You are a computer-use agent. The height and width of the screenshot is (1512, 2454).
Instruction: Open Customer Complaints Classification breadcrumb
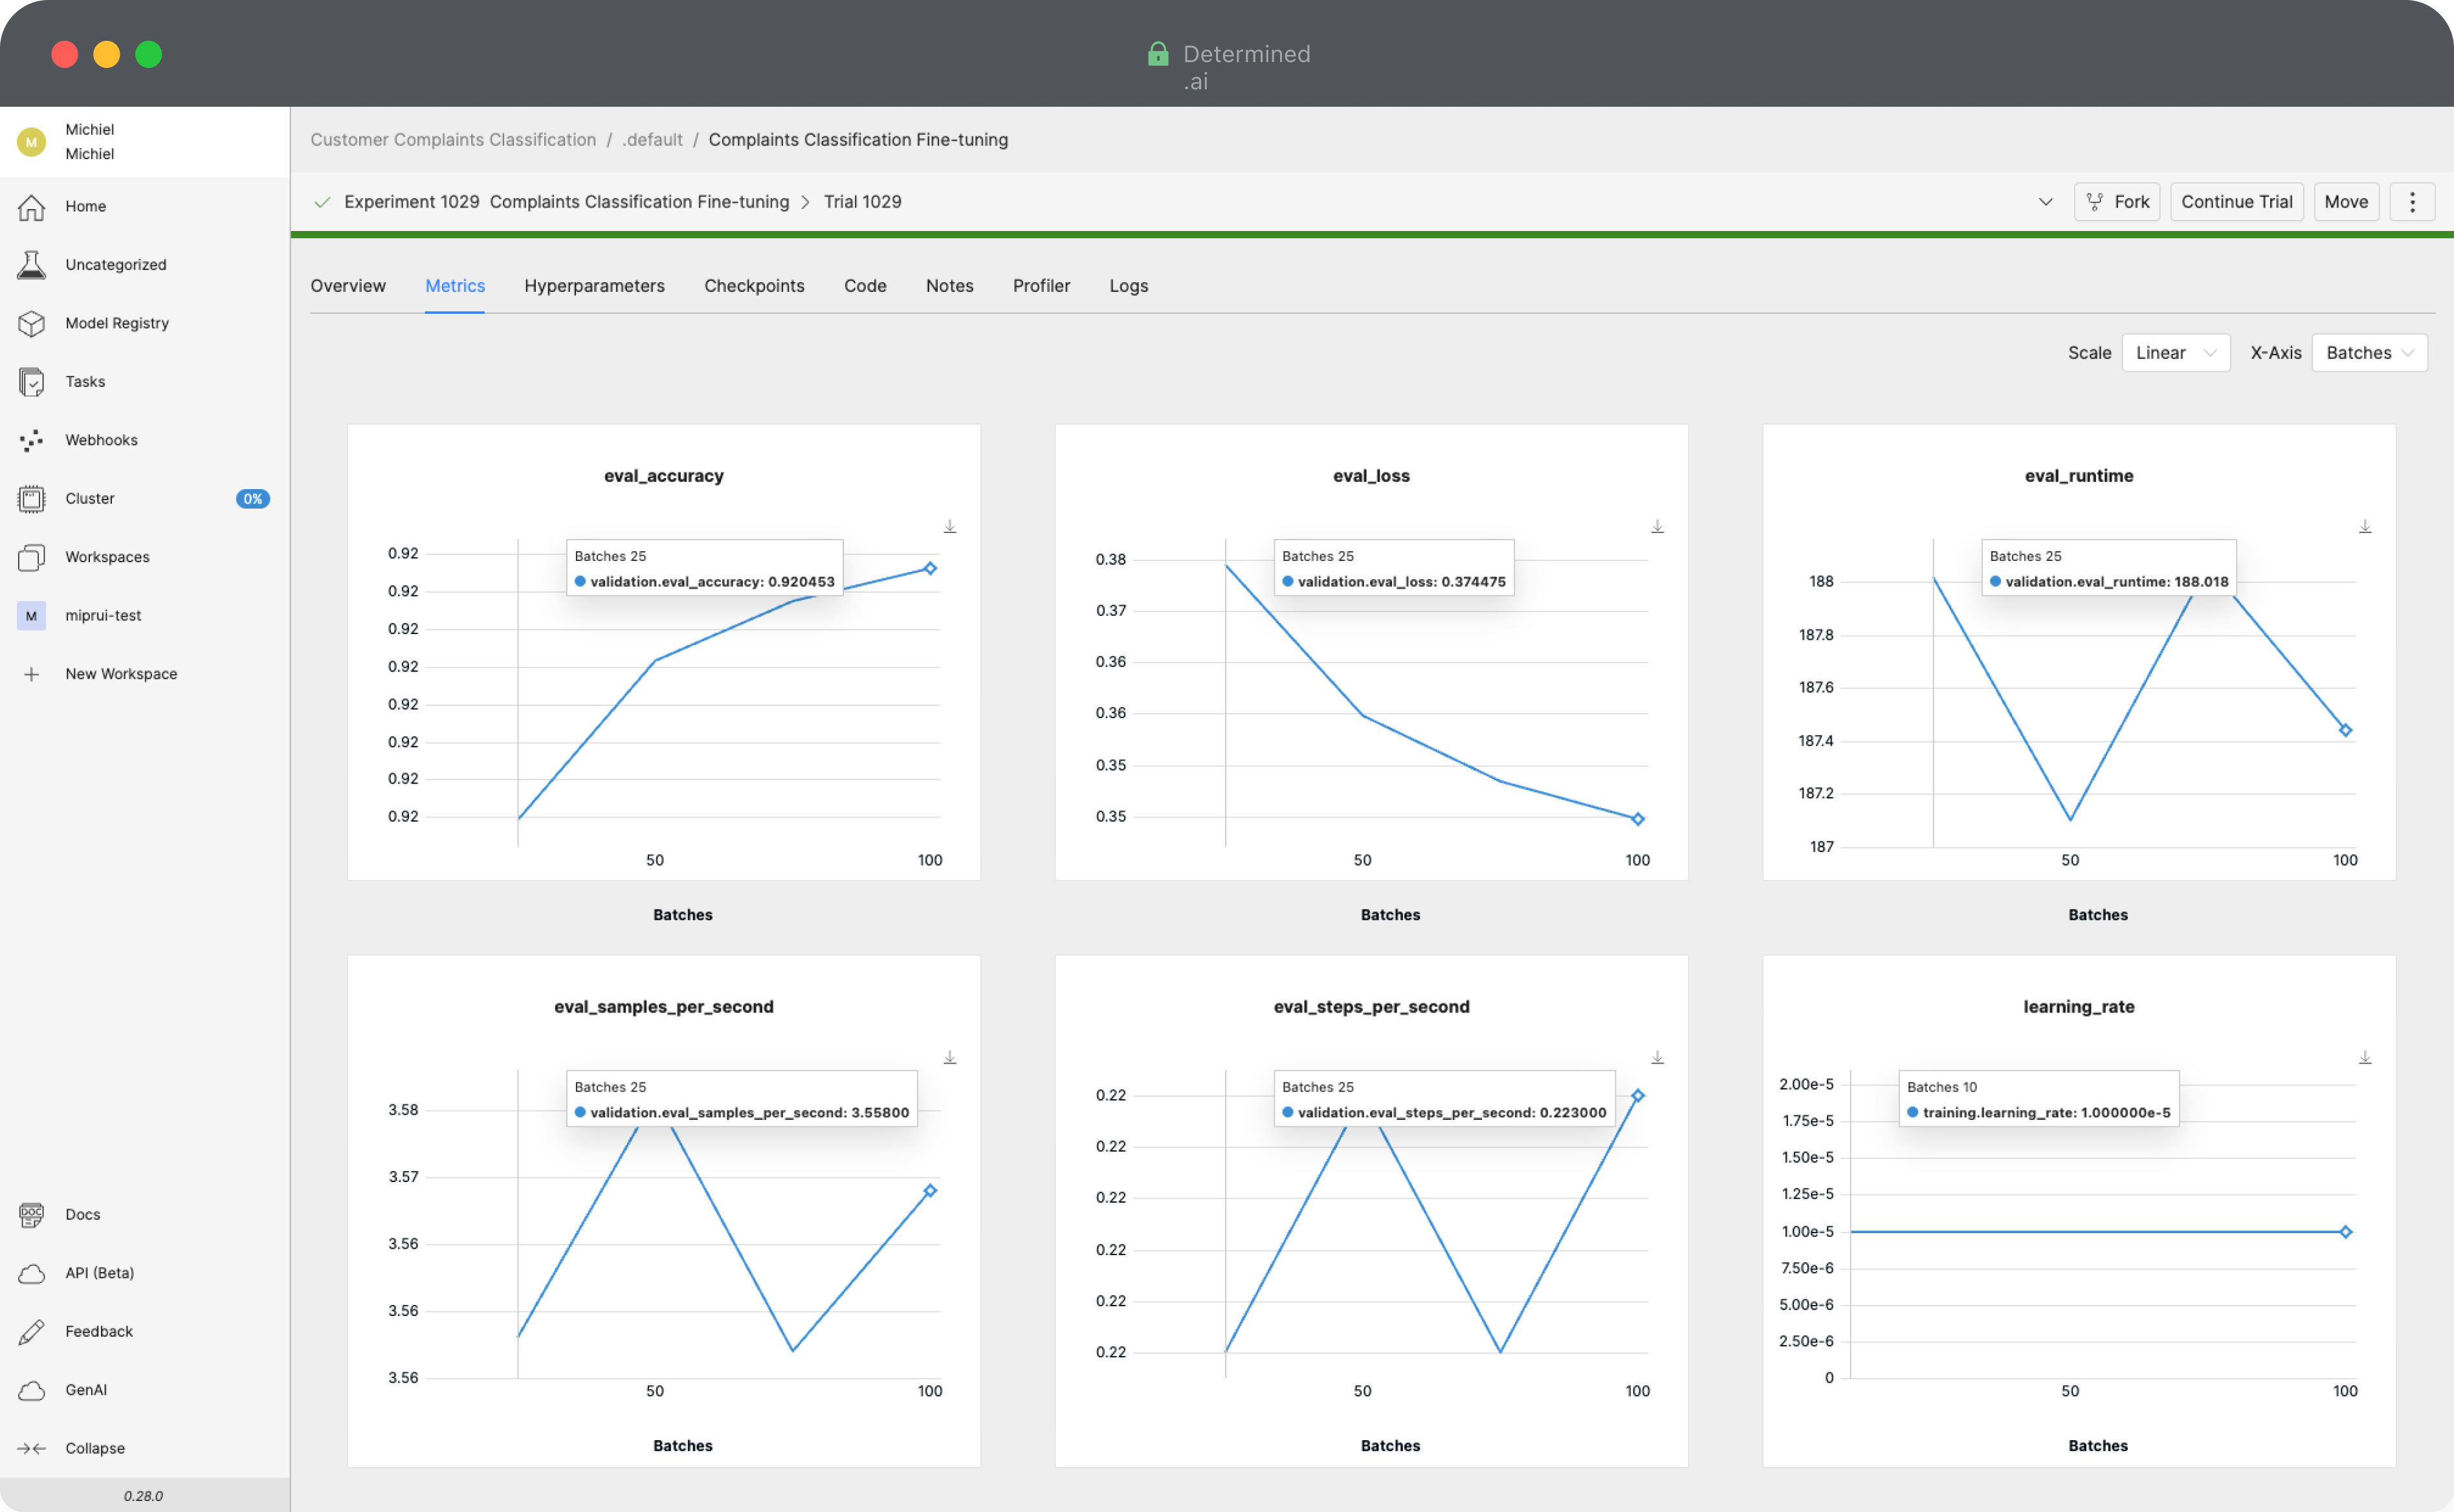point(453,140)
